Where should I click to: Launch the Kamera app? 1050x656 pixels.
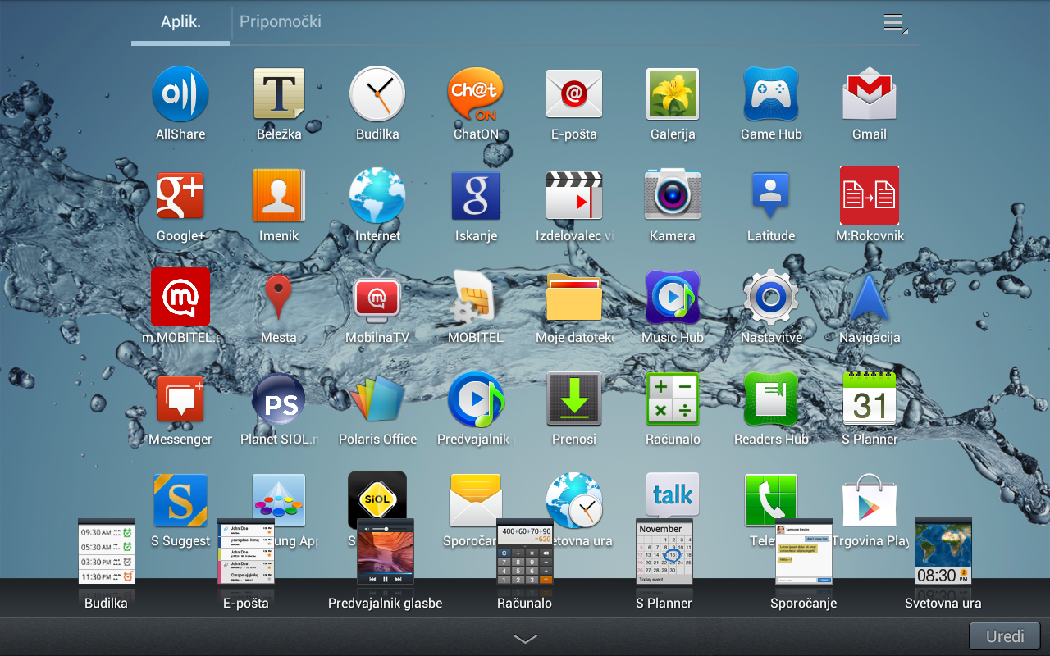point(673,196)
